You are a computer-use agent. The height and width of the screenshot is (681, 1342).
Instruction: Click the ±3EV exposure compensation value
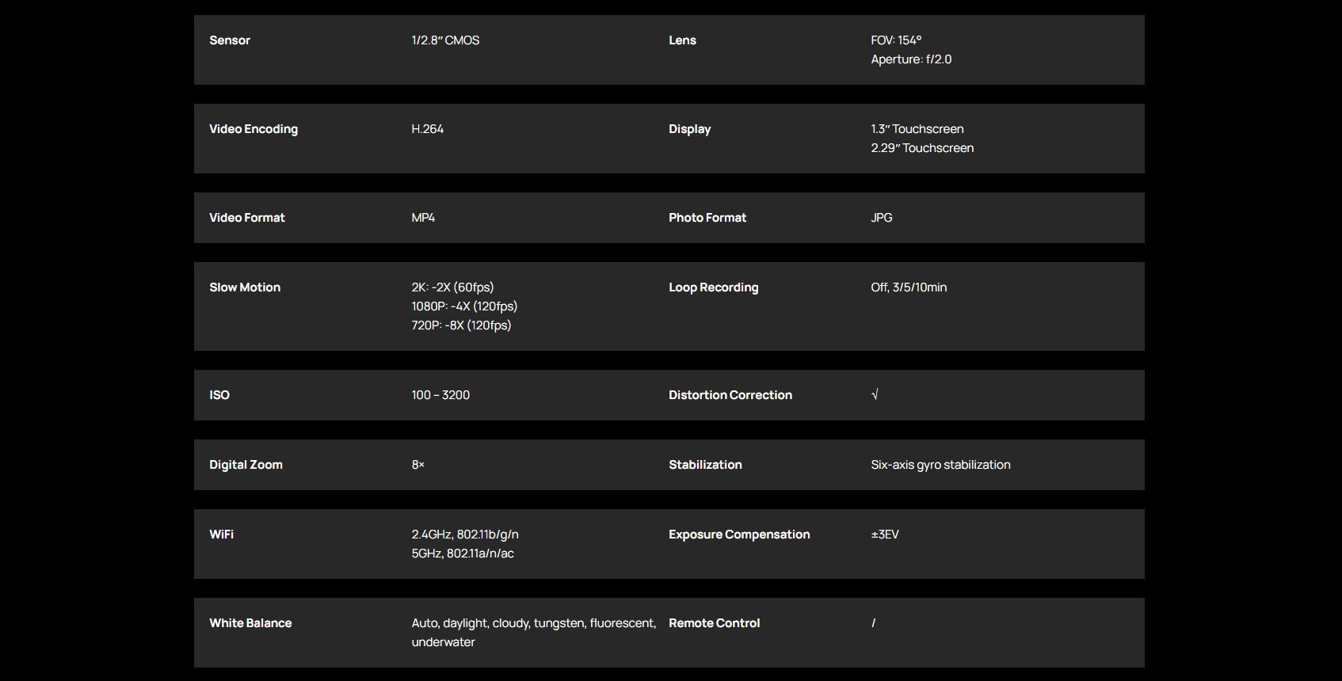(x=885, y=535)
